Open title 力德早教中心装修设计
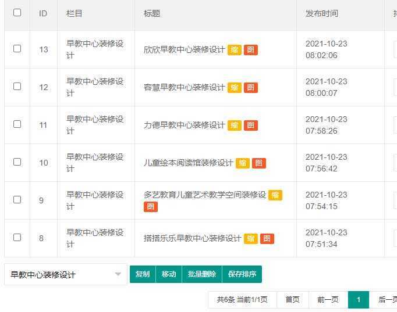The height and width of the screenshot is (312, 397). click(184, 125)
